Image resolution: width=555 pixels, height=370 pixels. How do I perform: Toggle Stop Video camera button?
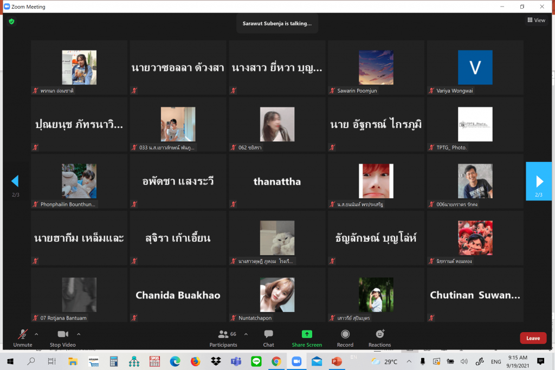click(63, 337)
